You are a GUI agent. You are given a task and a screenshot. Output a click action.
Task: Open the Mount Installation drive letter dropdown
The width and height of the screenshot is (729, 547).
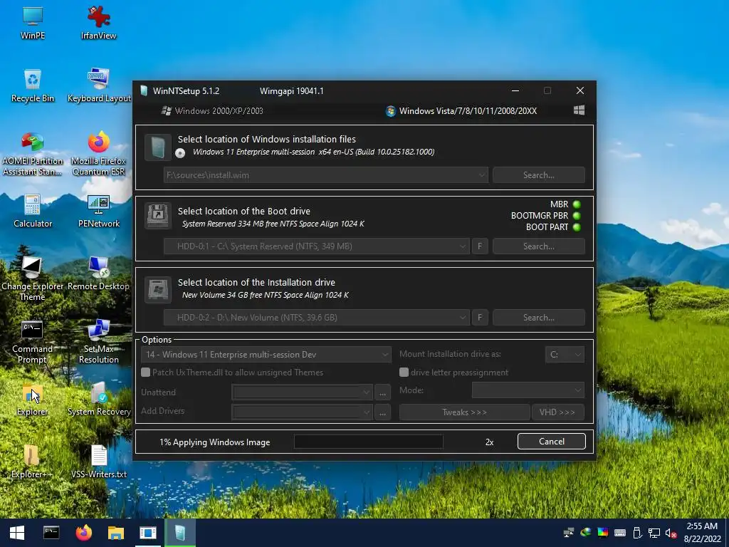coord(565,355)
